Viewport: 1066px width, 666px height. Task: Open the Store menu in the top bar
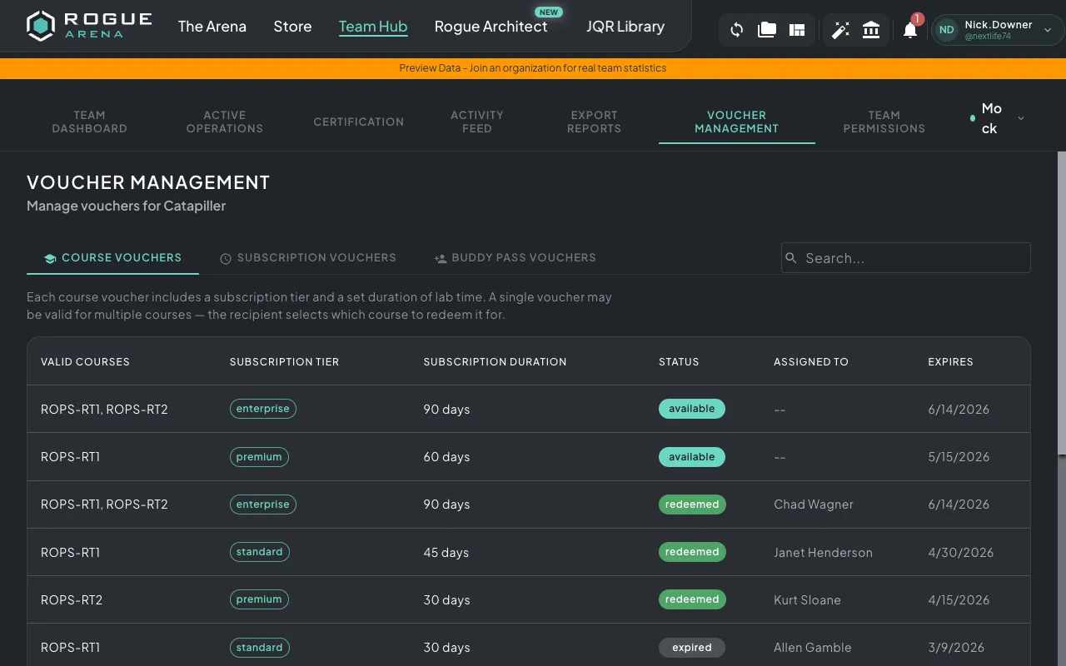click(292, 27)
